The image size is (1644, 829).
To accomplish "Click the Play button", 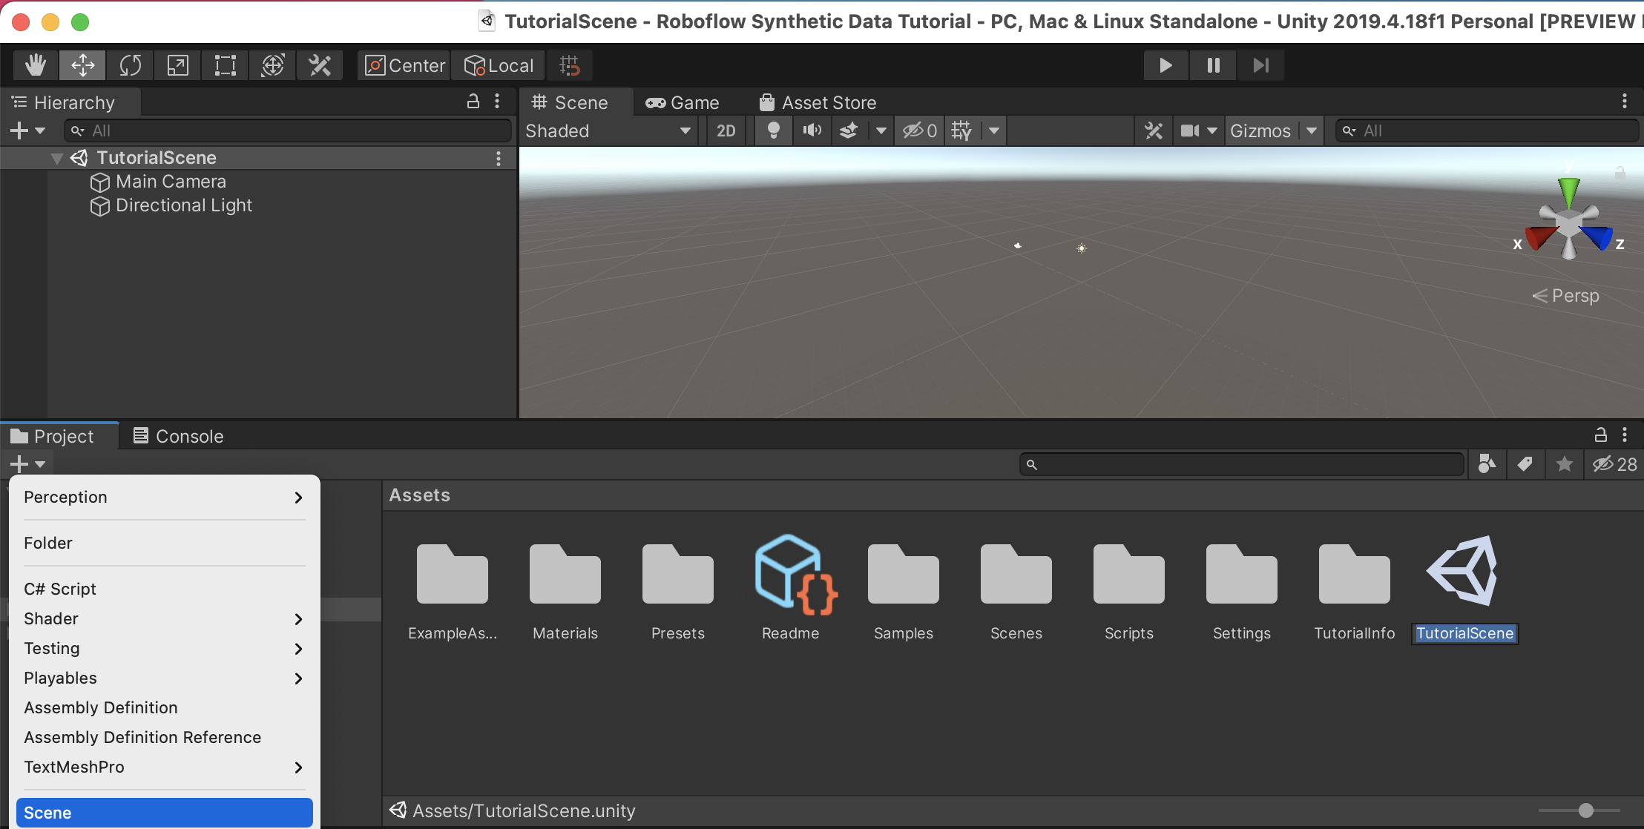I will [1165, 65].
